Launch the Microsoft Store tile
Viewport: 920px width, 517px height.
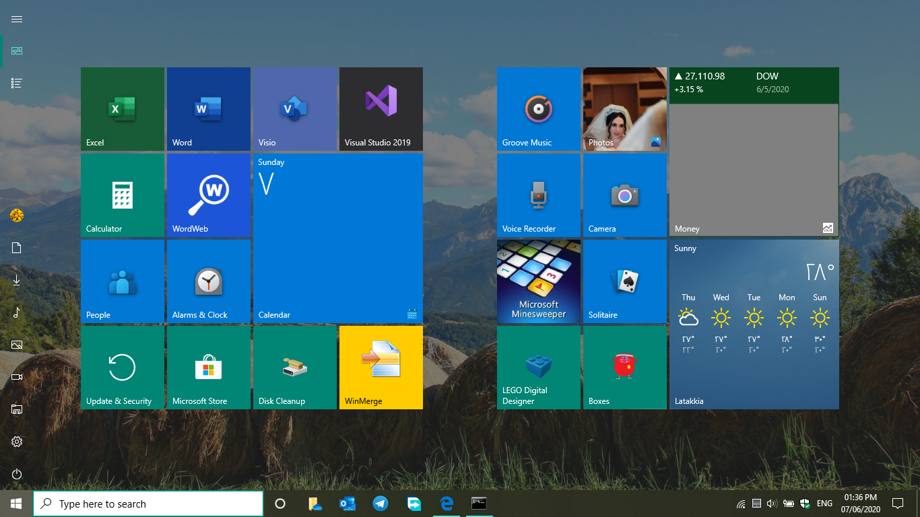click(x=209, y=368)
